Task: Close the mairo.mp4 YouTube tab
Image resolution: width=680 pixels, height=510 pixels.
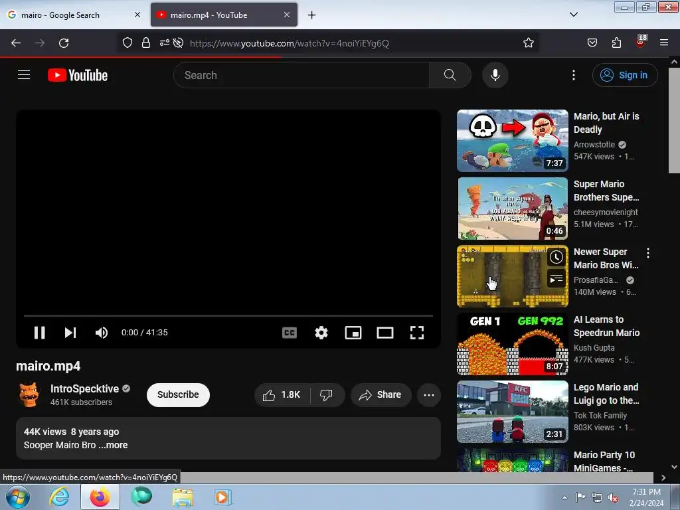Action: (287, 15)
